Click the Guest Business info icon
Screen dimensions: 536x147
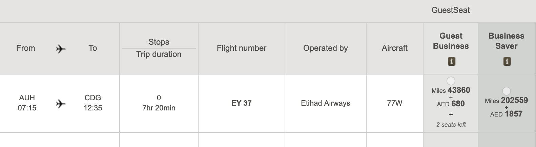coord(451,61)
